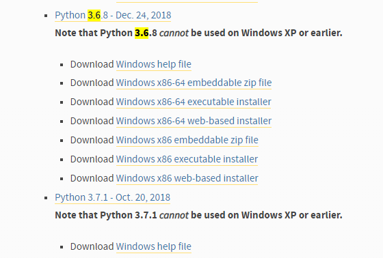Download the Windows x86-64 executable installer
The width and height of the screenshot is (383, 258).
pos(194,102)
